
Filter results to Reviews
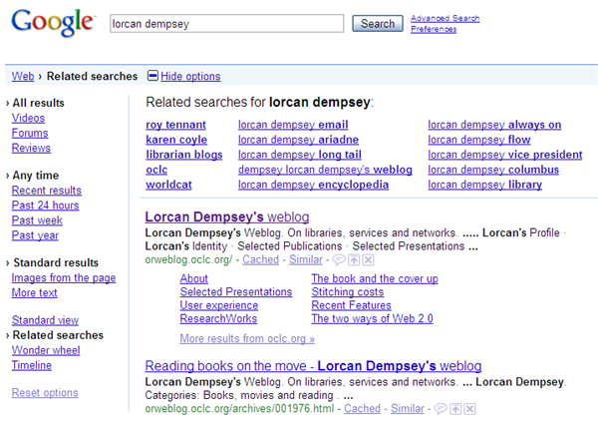pyautogui.click(x=31, y=148)
